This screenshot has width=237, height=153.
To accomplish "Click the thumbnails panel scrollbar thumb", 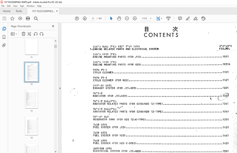I will click(x=55, y=46).
